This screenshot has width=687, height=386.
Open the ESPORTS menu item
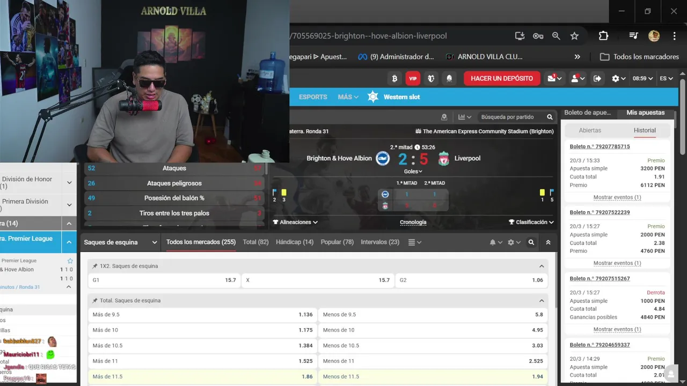[x=313, y=97]
